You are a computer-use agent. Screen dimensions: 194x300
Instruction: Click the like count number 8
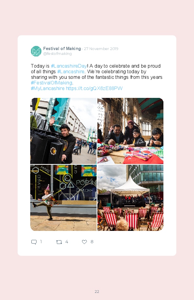tap(92, 242)
